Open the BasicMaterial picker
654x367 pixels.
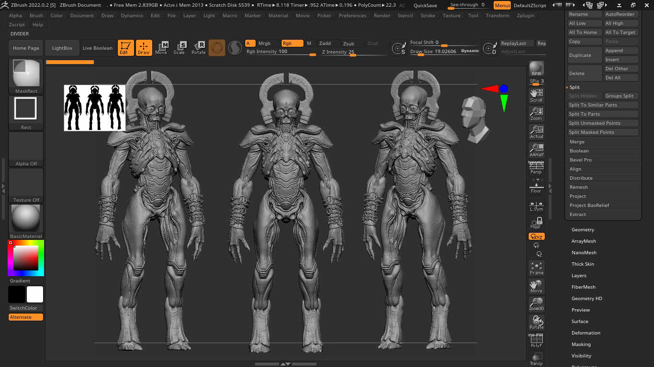pyautogui.click(x=26, y=222)
